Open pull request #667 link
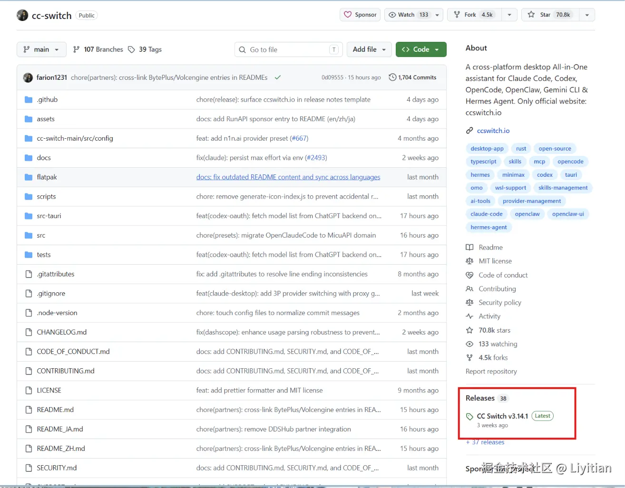This screenshot has width=625, height=488. (299, 138)
